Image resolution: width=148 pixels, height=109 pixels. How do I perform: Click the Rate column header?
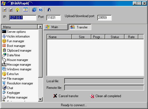click(131, 37)
